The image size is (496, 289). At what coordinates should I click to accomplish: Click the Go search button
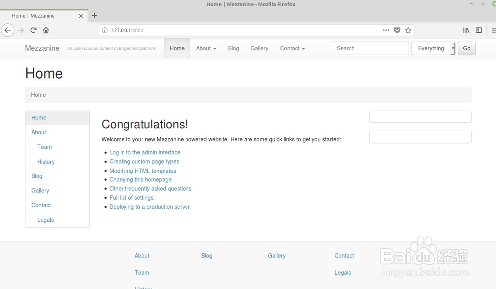tap(467, 48)
